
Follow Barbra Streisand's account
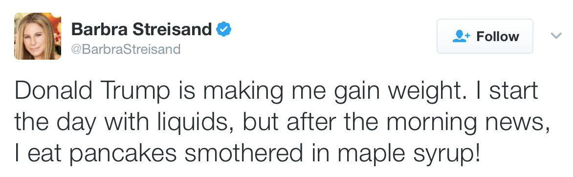tap(485, 36)
